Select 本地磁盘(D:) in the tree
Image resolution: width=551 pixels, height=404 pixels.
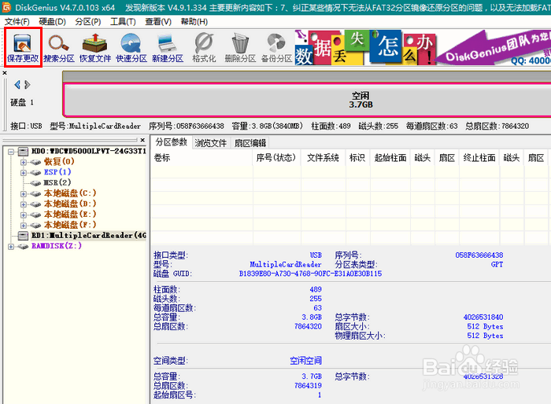69,204
